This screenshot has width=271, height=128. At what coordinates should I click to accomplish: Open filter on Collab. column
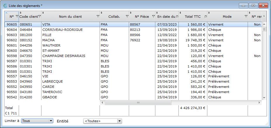(127, 17)
